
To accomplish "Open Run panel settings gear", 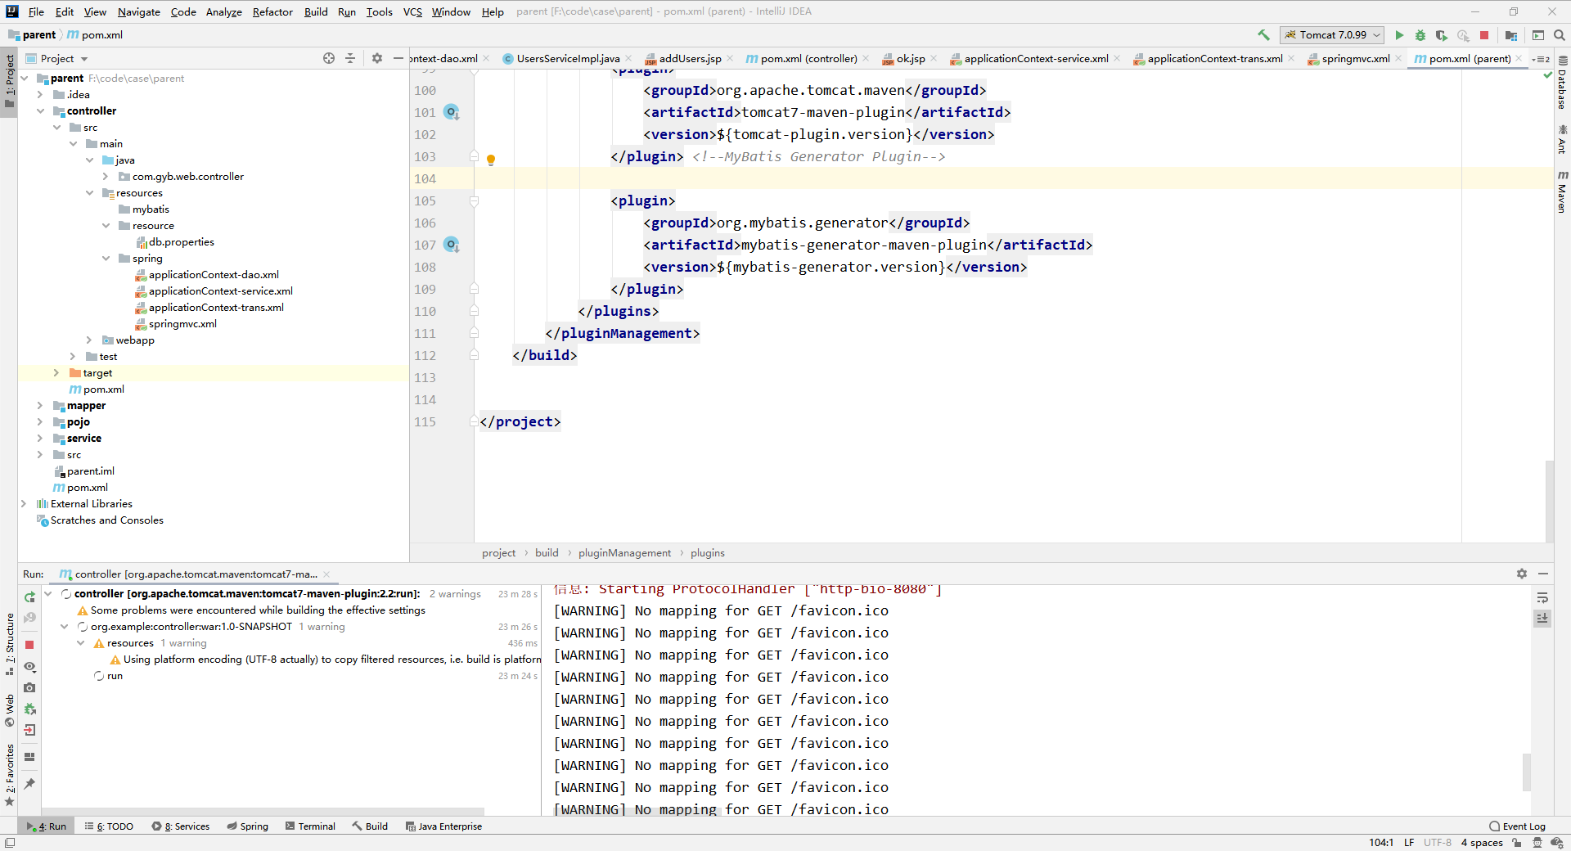I will pos(1522,574).
